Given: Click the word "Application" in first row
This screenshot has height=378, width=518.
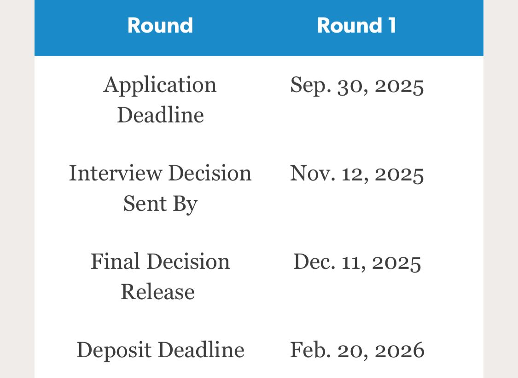Looking at the screenshot, I should [x=160, y=86].
